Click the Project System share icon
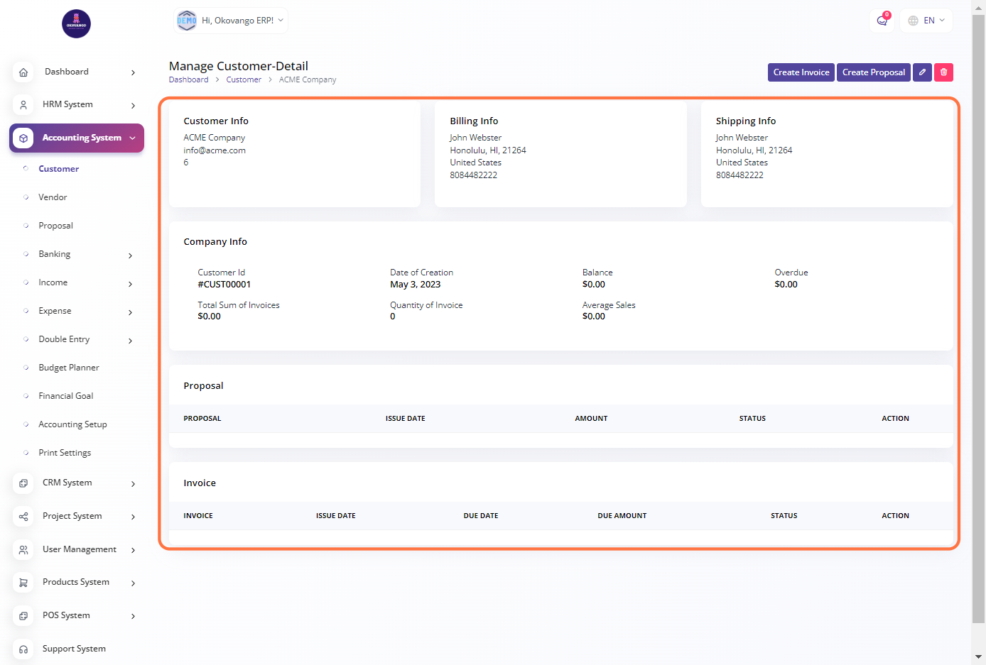Viewport: 986px width, 665px height. [23, 517]
